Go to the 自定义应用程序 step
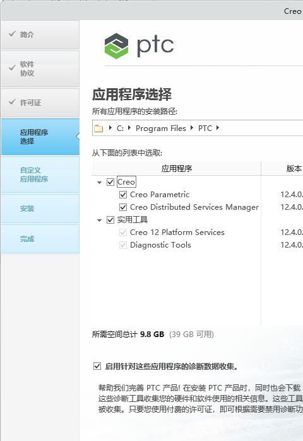303x441 pixels. pos(40,175)
